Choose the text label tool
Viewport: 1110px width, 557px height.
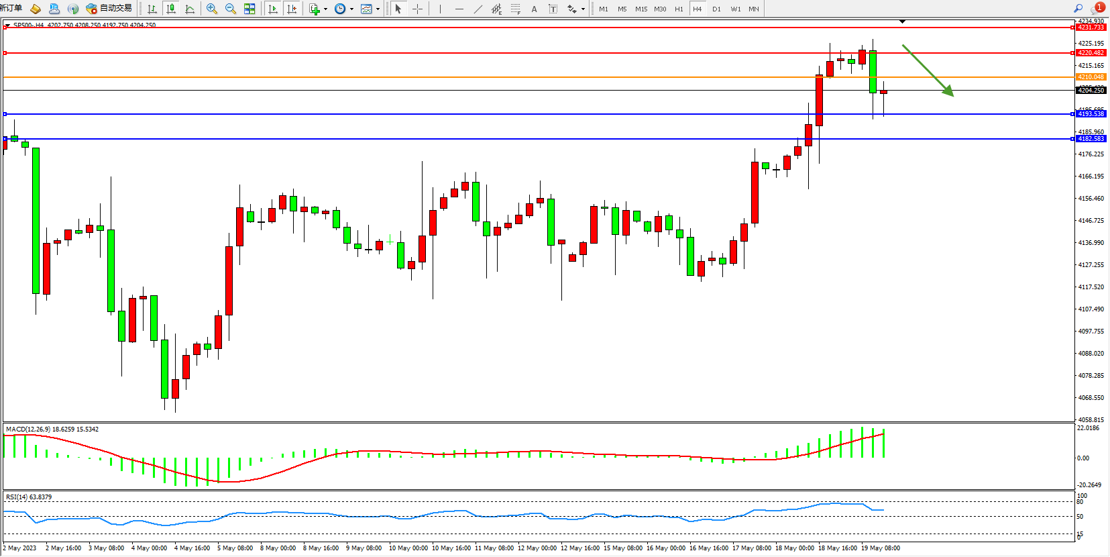[553, 9]
